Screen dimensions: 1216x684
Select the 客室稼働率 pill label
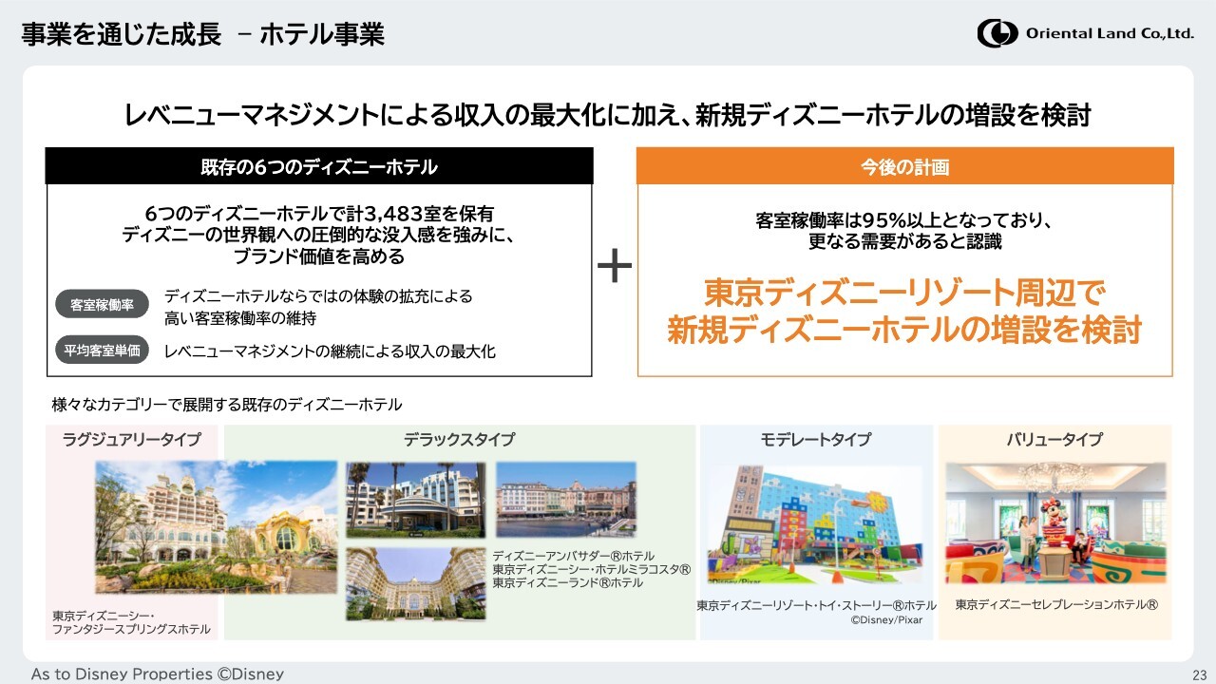102,305
